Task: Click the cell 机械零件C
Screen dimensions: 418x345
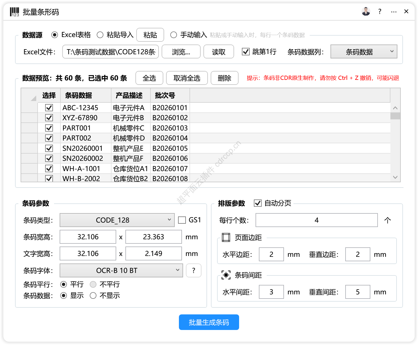Action: point(131,128)
